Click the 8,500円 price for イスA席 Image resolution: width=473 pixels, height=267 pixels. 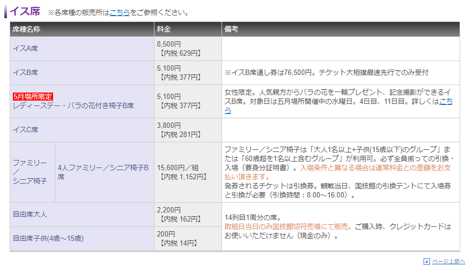(169, 44)
